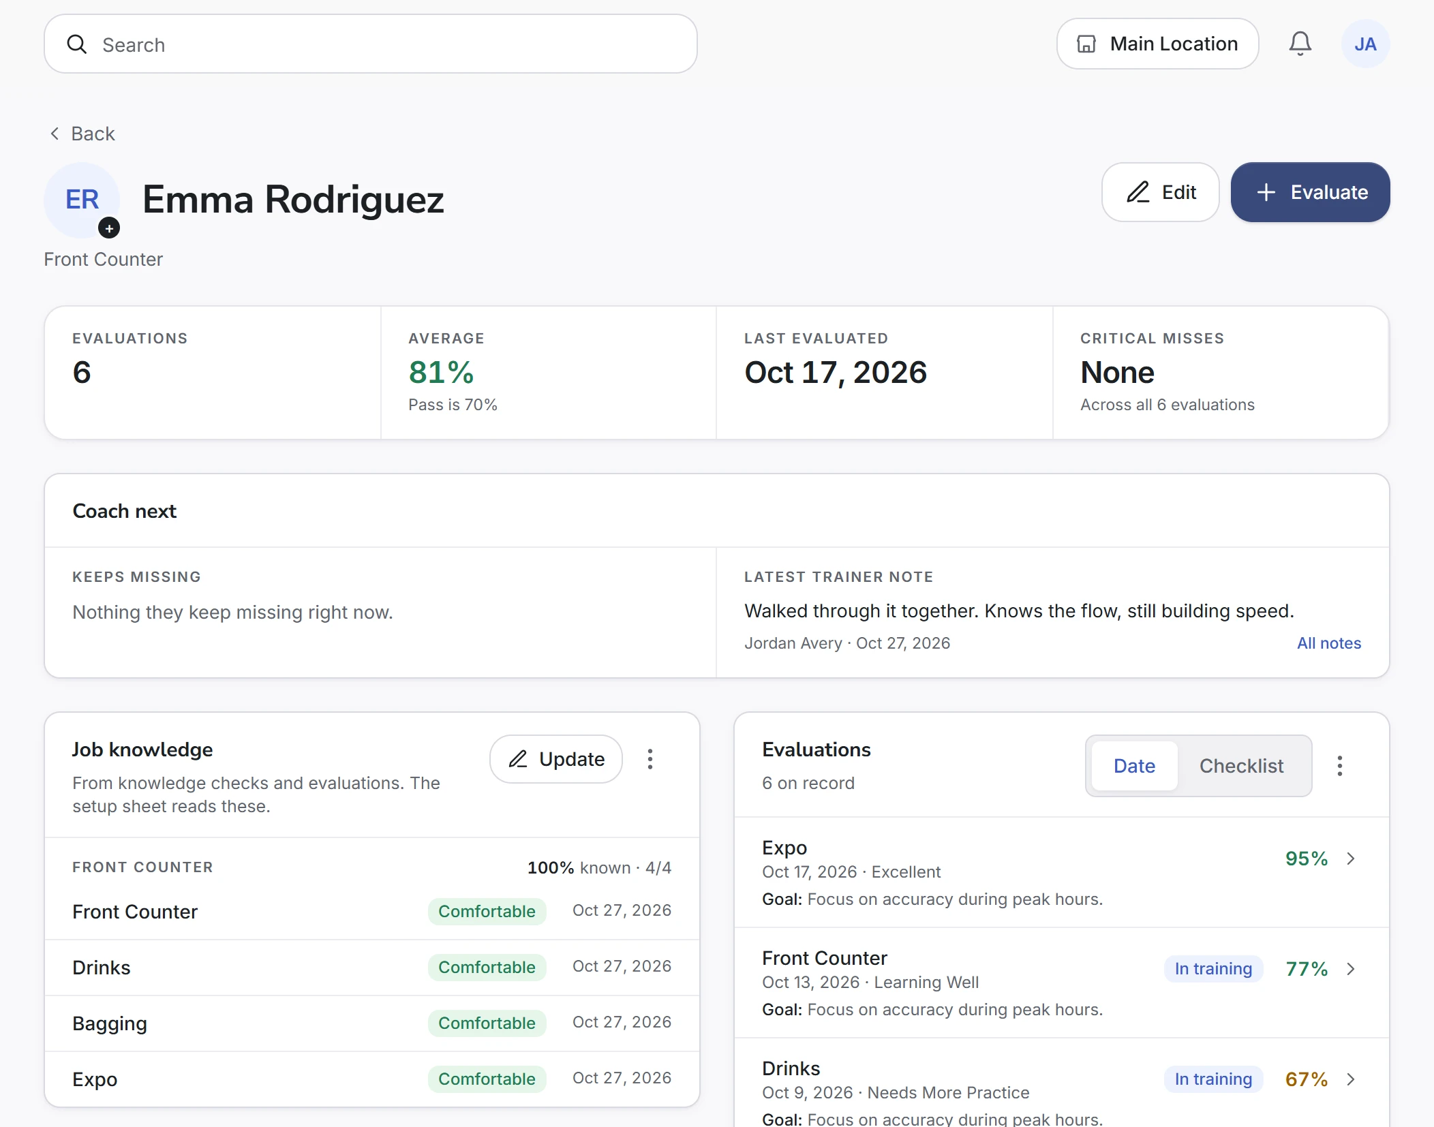This screenshot has width=1434, height=1127.
Task: Click Comfortable badge in Front Counter row
Action: point(487,911)
